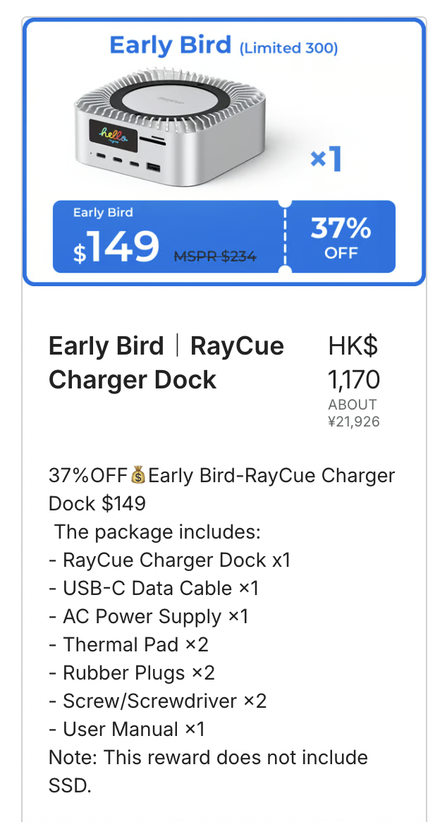The height and width of the screenshot is (822, 447).
Task: Click the money bag emoji in the description
Action: tap(138, 476)
